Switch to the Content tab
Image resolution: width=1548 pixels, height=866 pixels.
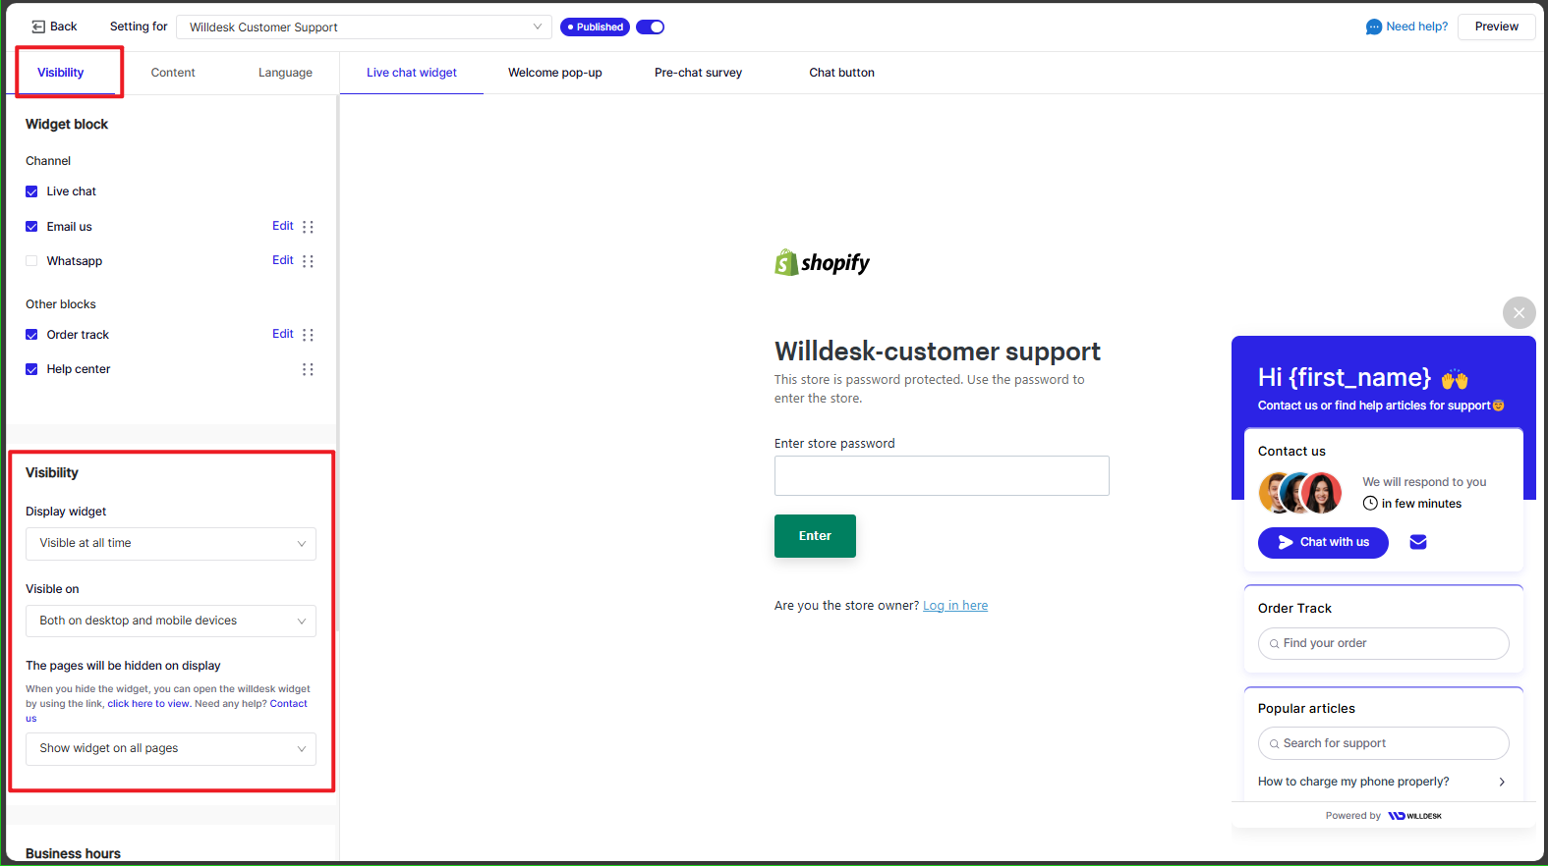[x=173, y=73]
